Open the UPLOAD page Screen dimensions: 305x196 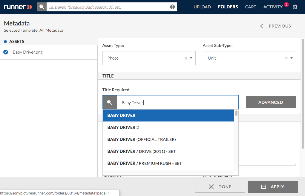click(x=202, y=7)
